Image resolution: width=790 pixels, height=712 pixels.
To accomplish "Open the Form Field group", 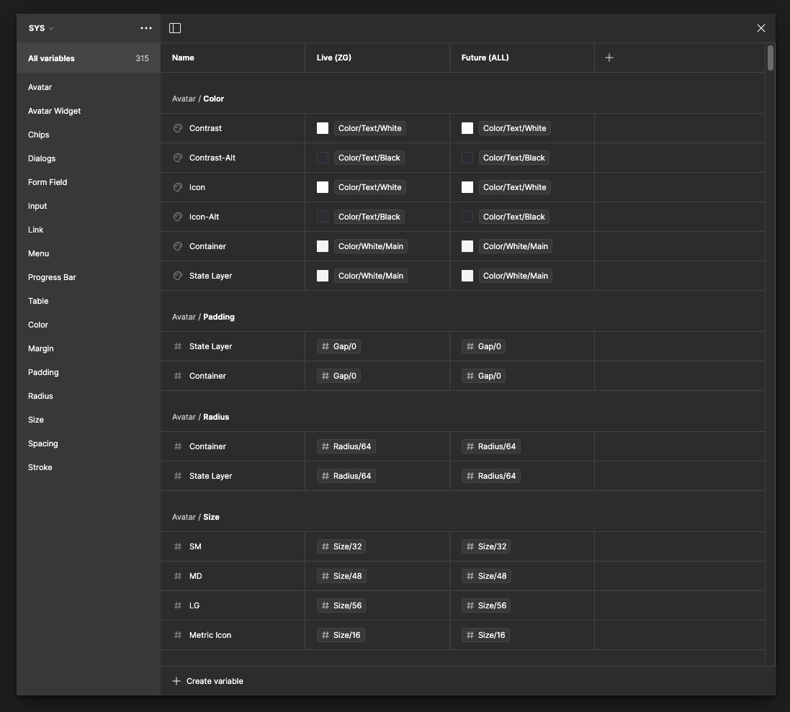I will [x=48, y=182].
